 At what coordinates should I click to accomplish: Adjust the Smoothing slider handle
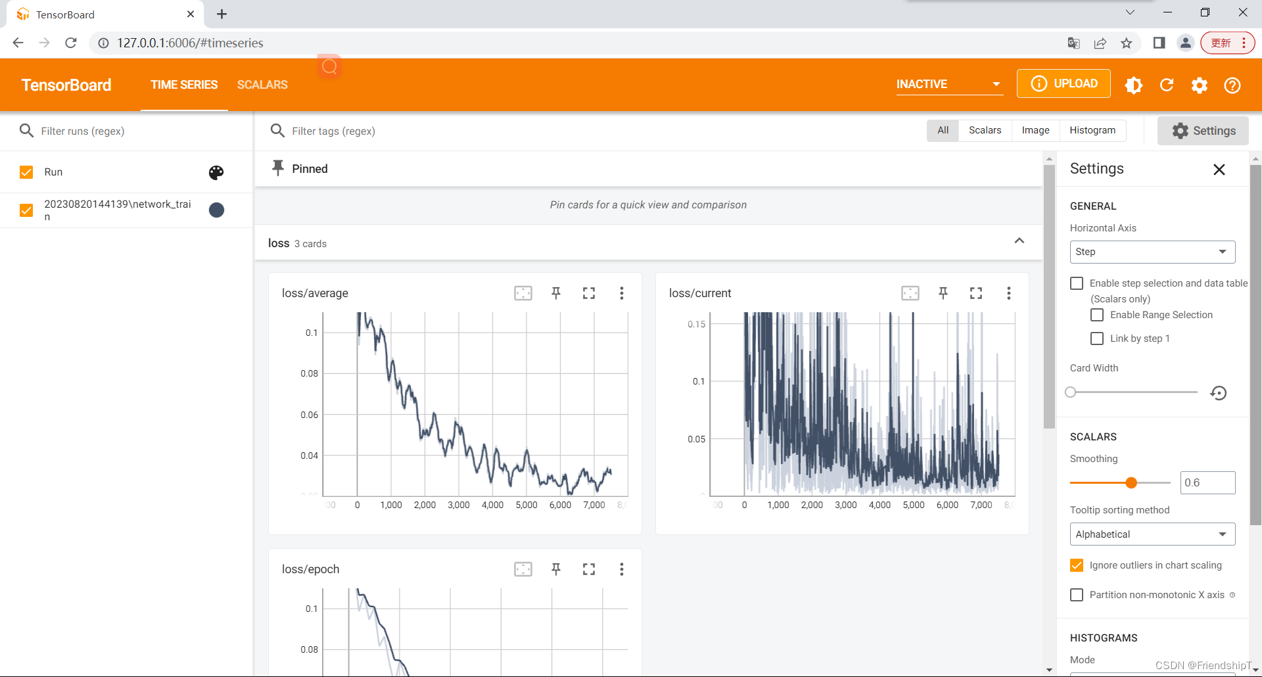coord(1131,483)
